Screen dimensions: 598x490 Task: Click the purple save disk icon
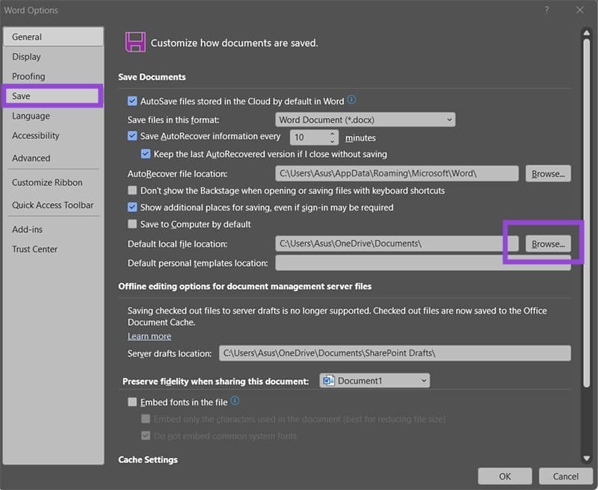pos(134,43)
